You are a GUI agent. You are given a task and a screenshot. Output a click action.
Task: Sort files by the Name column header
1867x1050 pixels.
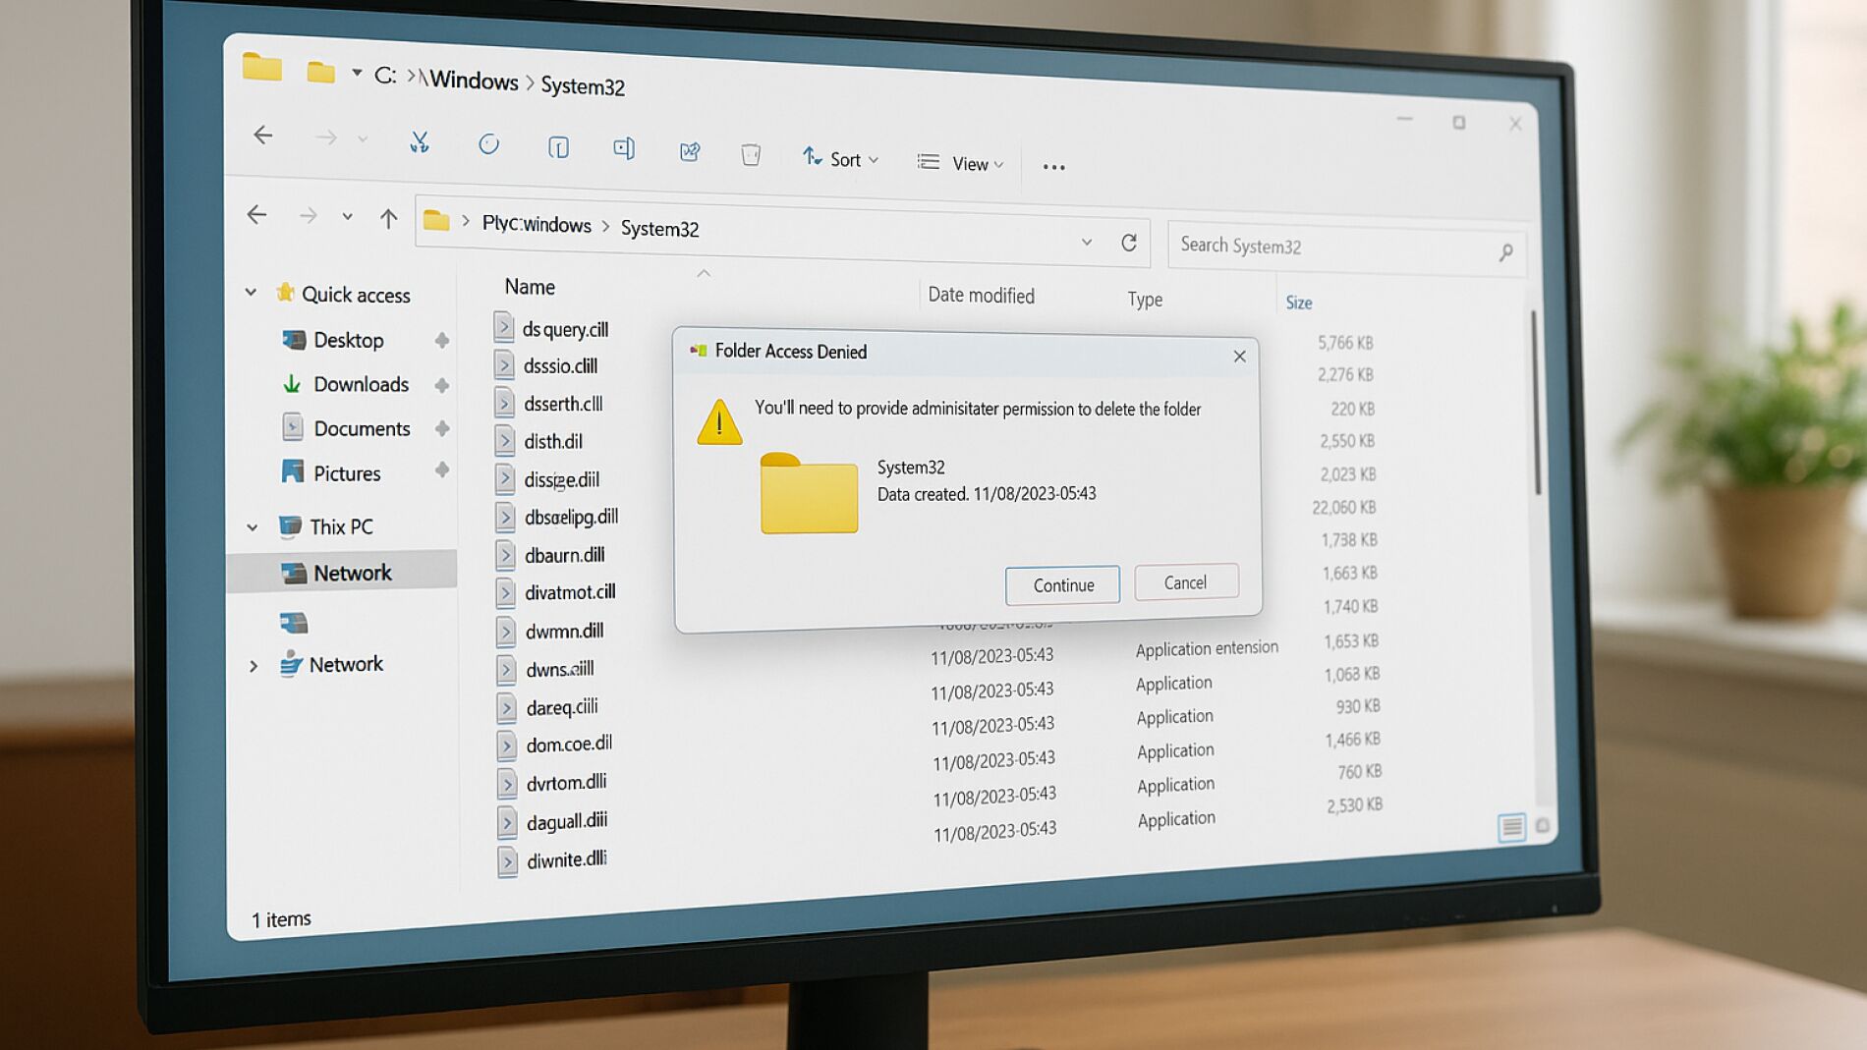click(530, 287)
